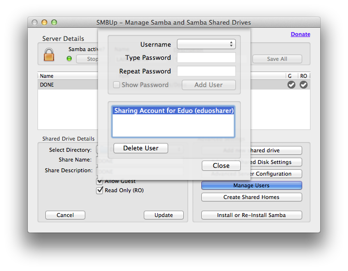348x271 pixels.
Task: Click the Type Password field
Action: pos(206,57)
